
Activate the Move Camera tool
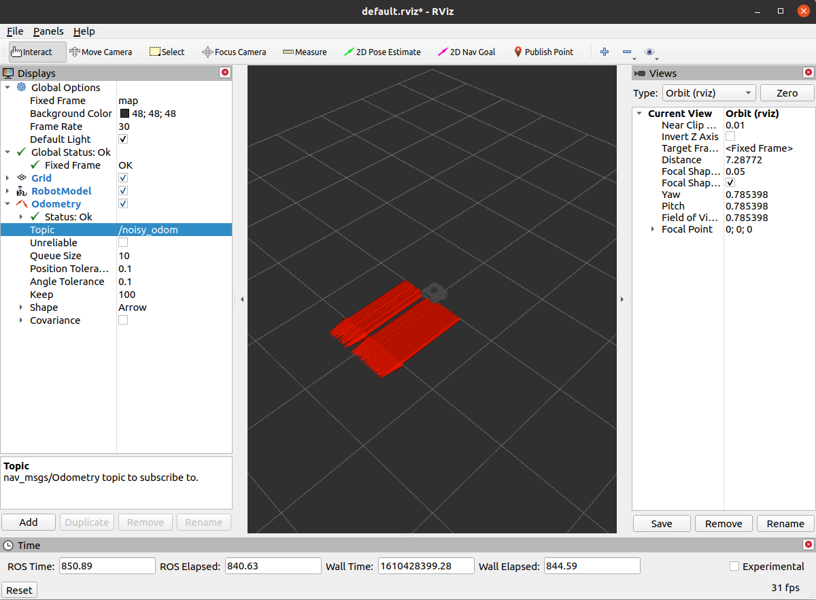click(101, 52)
